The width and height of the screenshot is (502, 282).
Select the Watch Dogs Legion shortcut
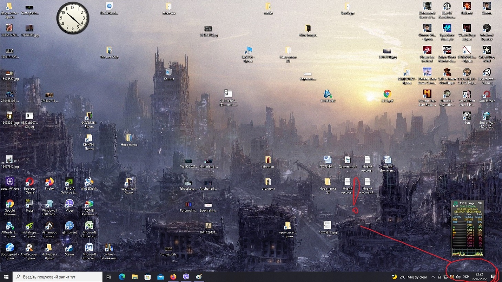pos(467,32)
